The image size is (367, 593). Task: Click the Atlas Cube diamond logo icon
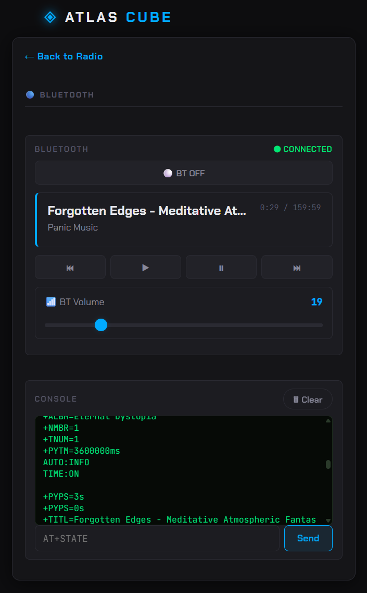[50, 17]
